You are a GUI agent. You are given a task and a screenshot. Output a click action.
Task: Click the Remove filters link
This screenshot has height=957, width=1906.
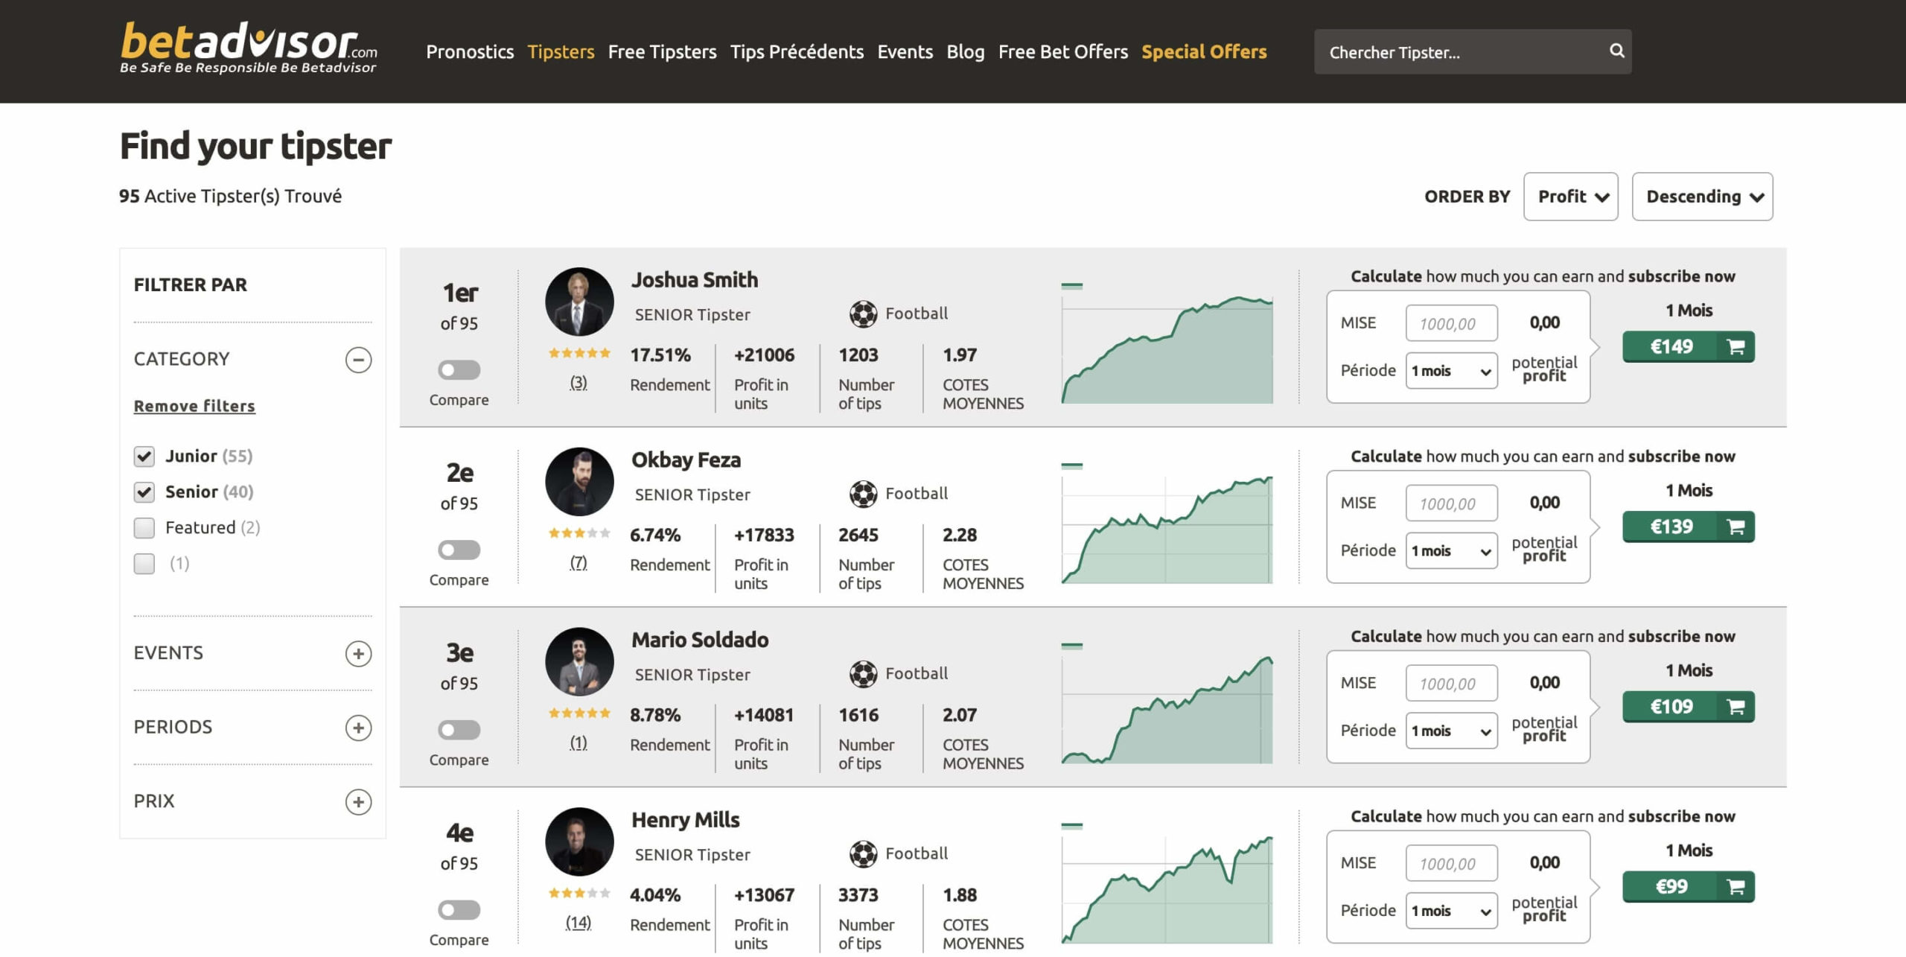(x=194, y=406)
